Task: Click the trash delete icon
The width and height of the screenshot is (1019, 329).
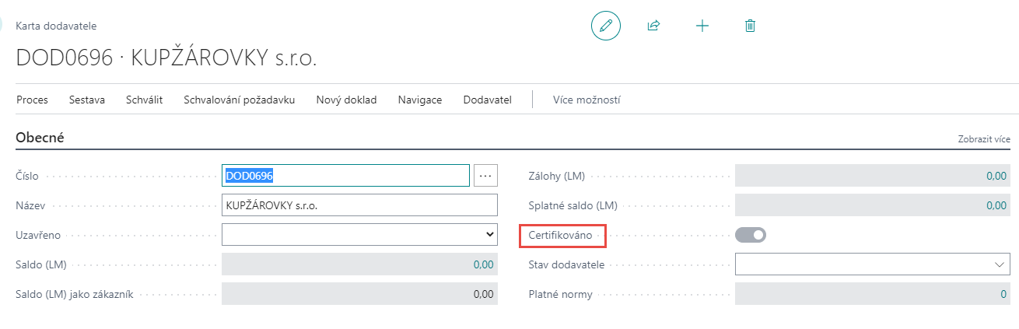Action: pyautogui.click(x=750, y=26)
